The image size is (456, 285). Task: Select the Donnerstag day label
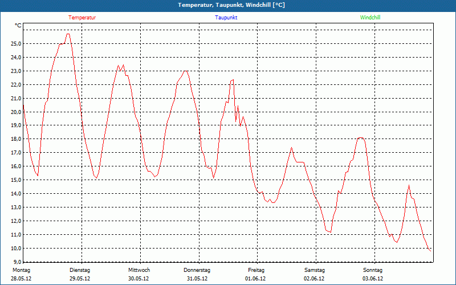[x=197, y=270]
